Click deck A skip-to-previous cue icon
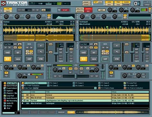152x117 pixels. pyautogui.click(x=6, y=48)
